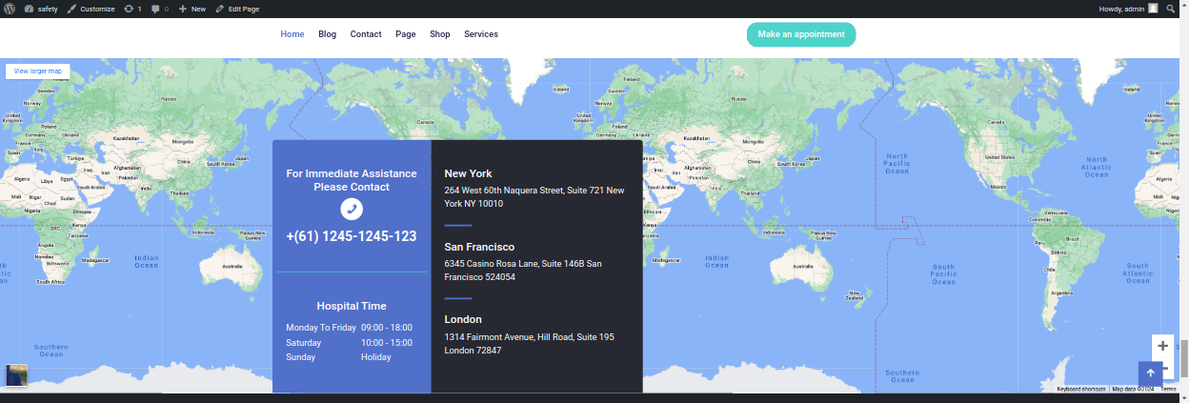The width and height of the screenshot is (1189, 403).
Task: Click the WordPress logo icon
Action: (9, 9)
